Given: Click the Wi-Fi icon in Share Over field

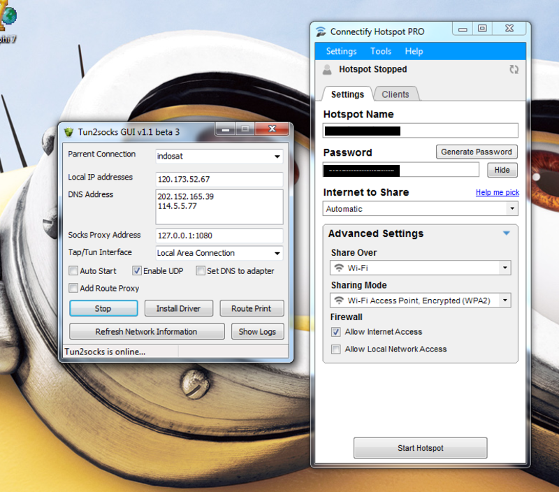Looking at the screenshot, I should click(339, 268).
